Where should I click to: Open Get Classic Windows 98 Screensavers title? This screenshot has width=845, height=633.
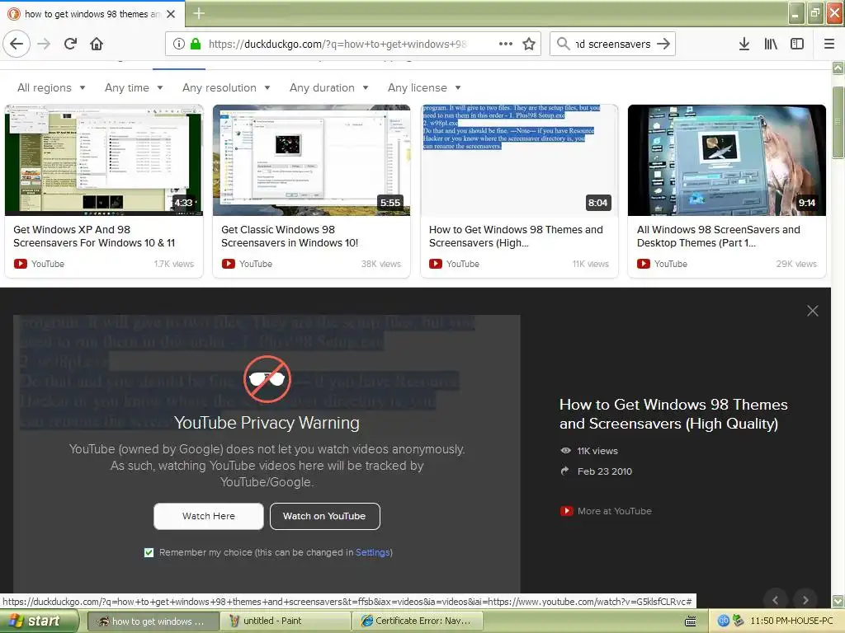(290, 237)
